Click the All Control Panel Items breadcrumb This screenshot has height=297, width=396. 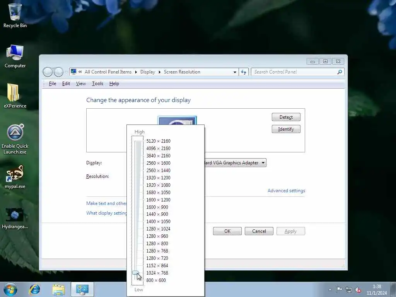click(108, 72)
